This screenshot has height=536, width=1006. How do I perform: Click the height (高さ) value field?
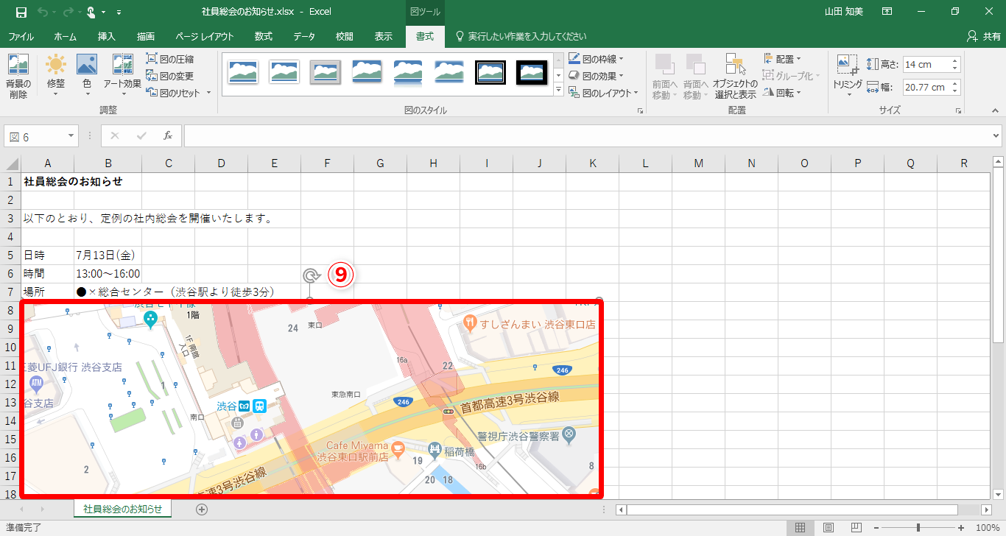tap(929, 64)
